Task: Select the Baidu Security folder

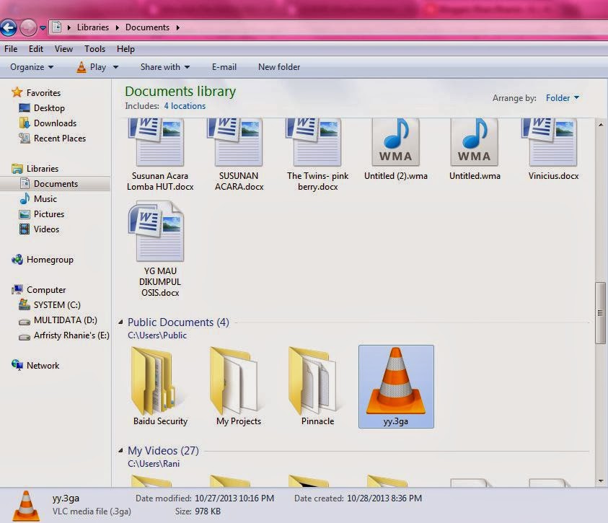Action: click(x=160, y=387)
